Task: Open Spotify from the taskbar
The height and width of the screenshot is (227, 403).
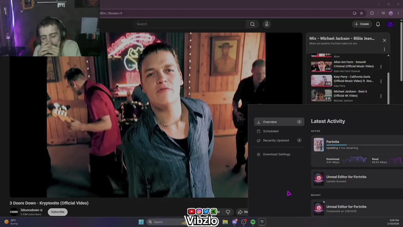Action: [253, 222]
